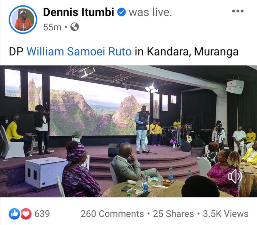
Task: Open the 260 Comments section
Action: (x=112, y=214)
